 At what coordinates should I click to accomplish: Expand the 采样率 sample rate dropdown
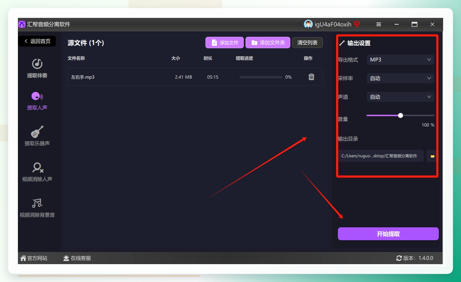click(401, 78)
